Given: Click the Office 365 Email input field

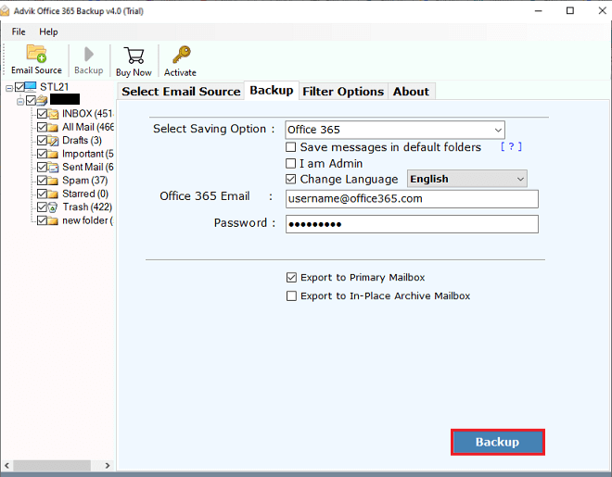Looking at the screenshot, I should pos(412,199).
